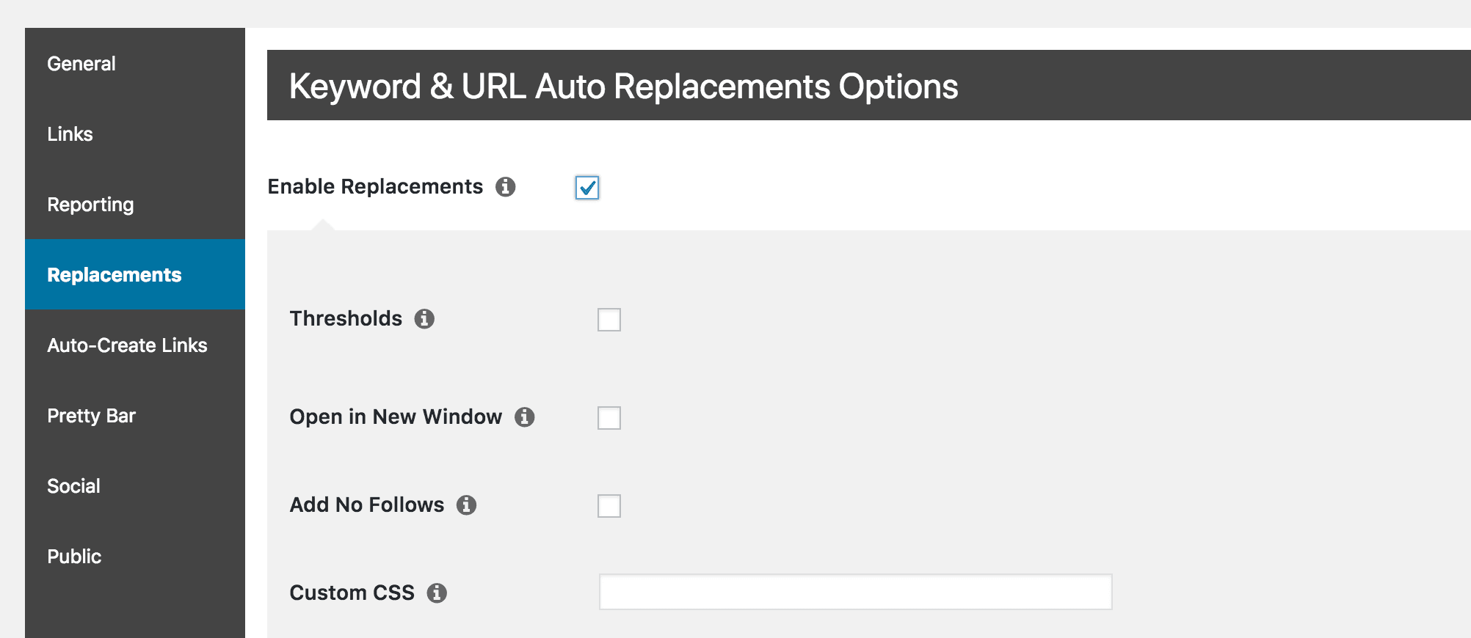Uncheck the Enable Replacements checkbox
Screen dimensions: 1471x638
[x=587, y=188]
